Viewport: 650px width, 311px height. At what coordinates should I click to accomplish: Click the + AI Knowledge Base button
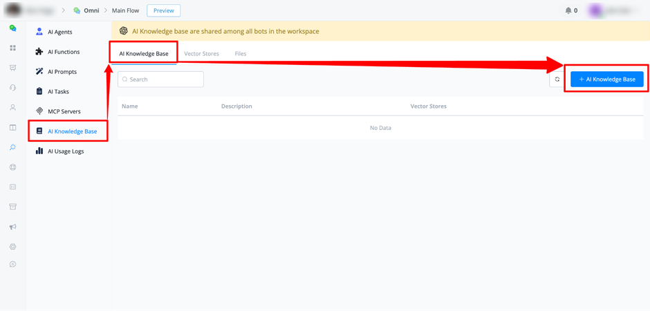(607, 79)
